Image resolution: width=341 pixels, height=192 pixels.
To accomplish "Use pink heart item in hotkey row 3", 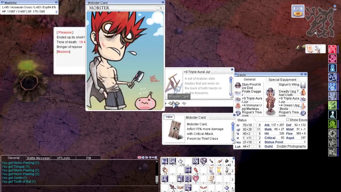I will click(x=196, y=179).
